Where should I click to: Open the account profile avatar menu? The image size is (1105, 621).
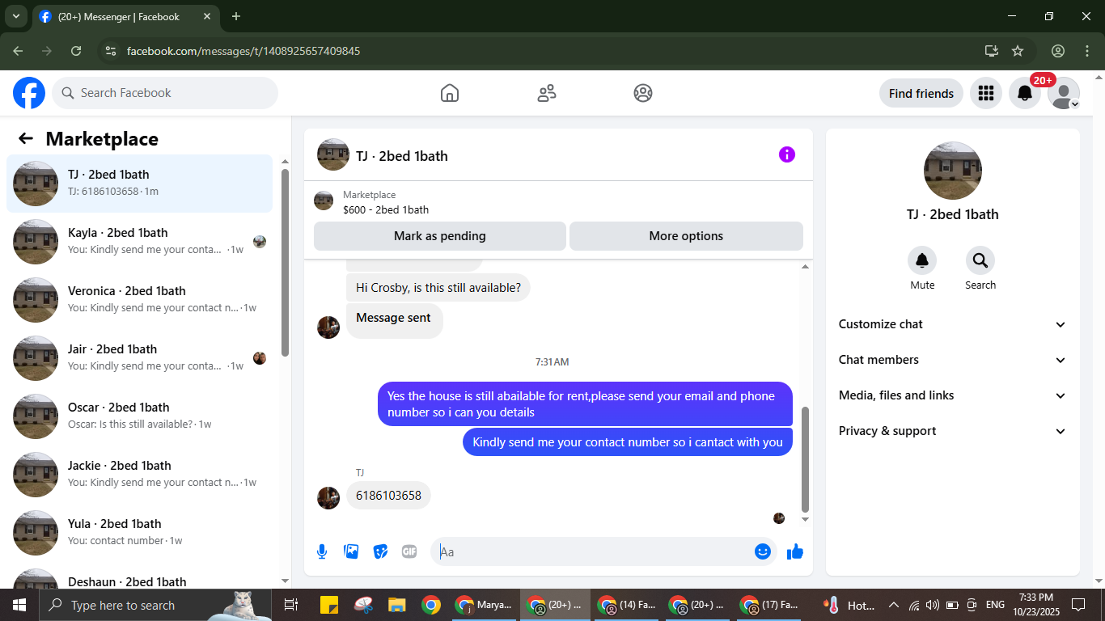coord(1064,93)
